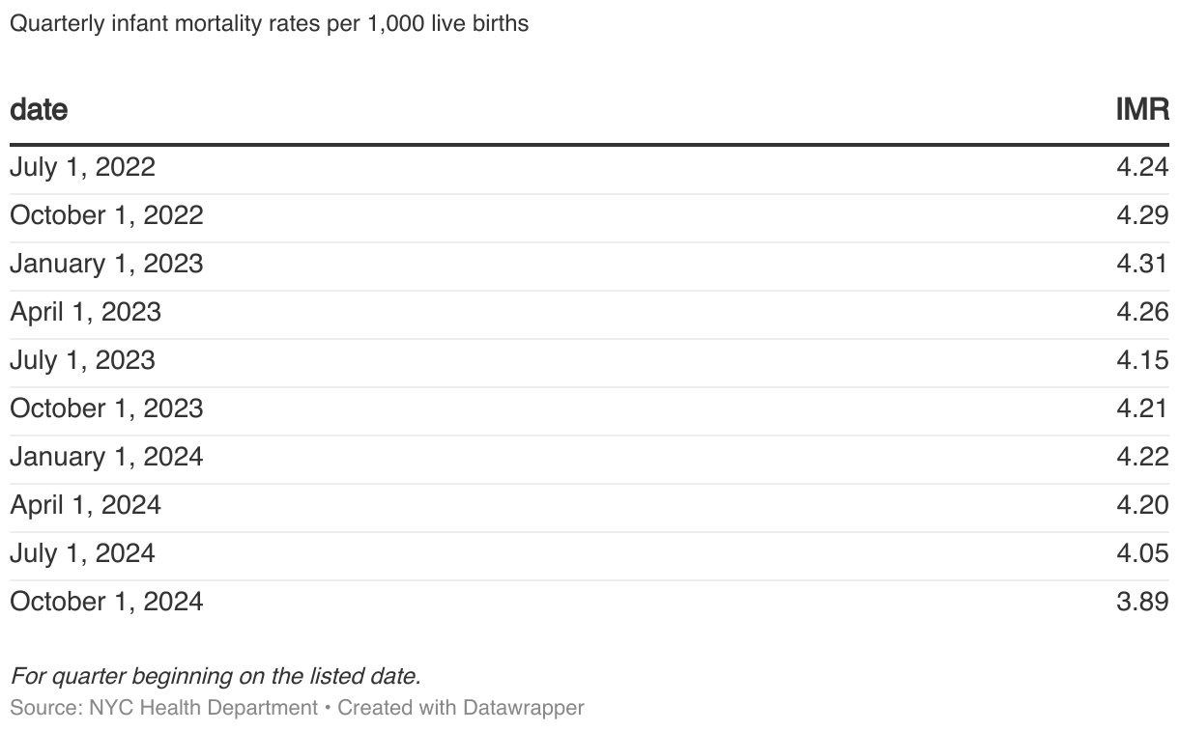Click the NYC Health Department source text
The image size is (1179, 732).
(x=202, y=708)
